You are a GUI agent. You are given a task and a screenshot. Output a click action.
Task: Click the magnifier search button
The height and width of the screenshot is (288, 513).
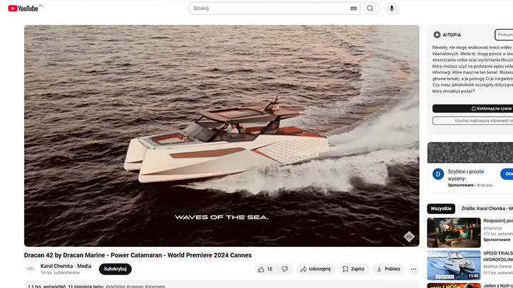(370, 9)
